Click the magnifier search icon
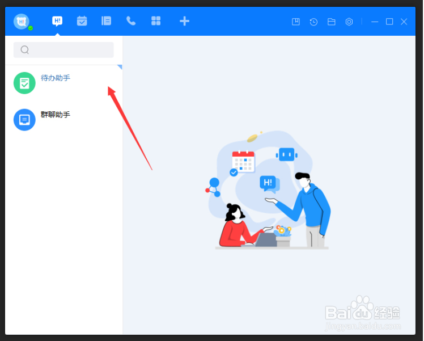424x341 pixels. 25,50
